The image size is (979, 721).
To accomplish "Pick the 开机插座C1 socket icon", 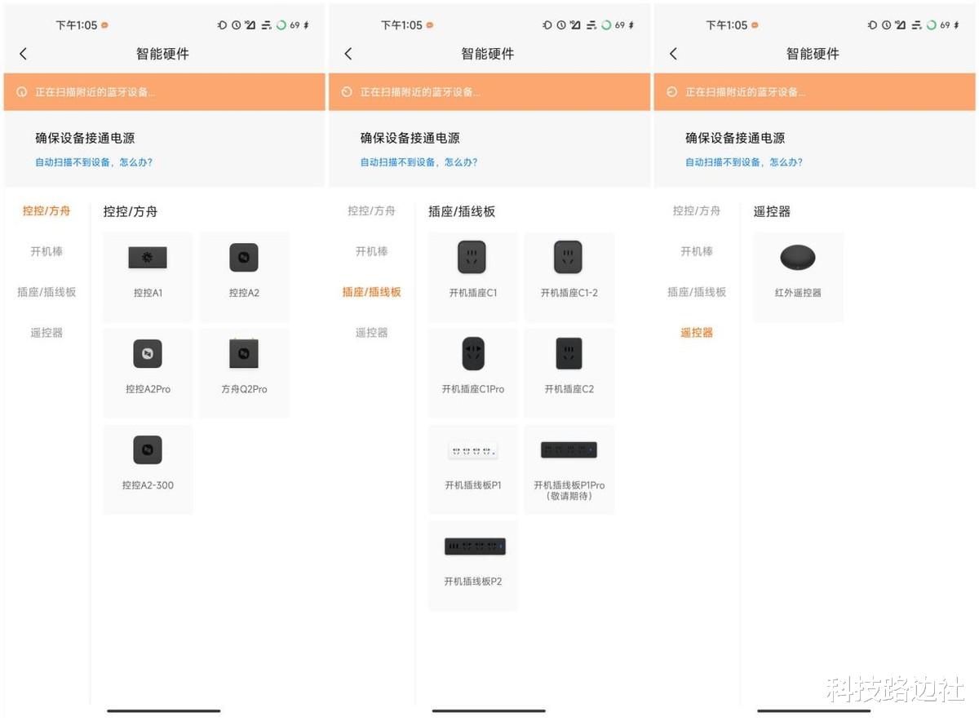I will point(472,256).
